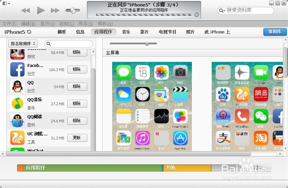The width and height of the screenshot is (288, 188).
Task: Select the Clock icon on home screen
Action: point(143,94)
